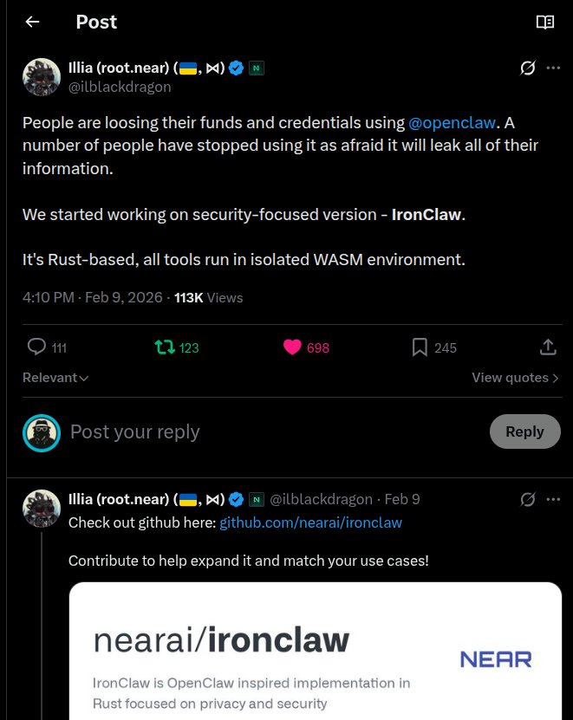Click the reply bubble icon with 111

[x=37, y=347]
